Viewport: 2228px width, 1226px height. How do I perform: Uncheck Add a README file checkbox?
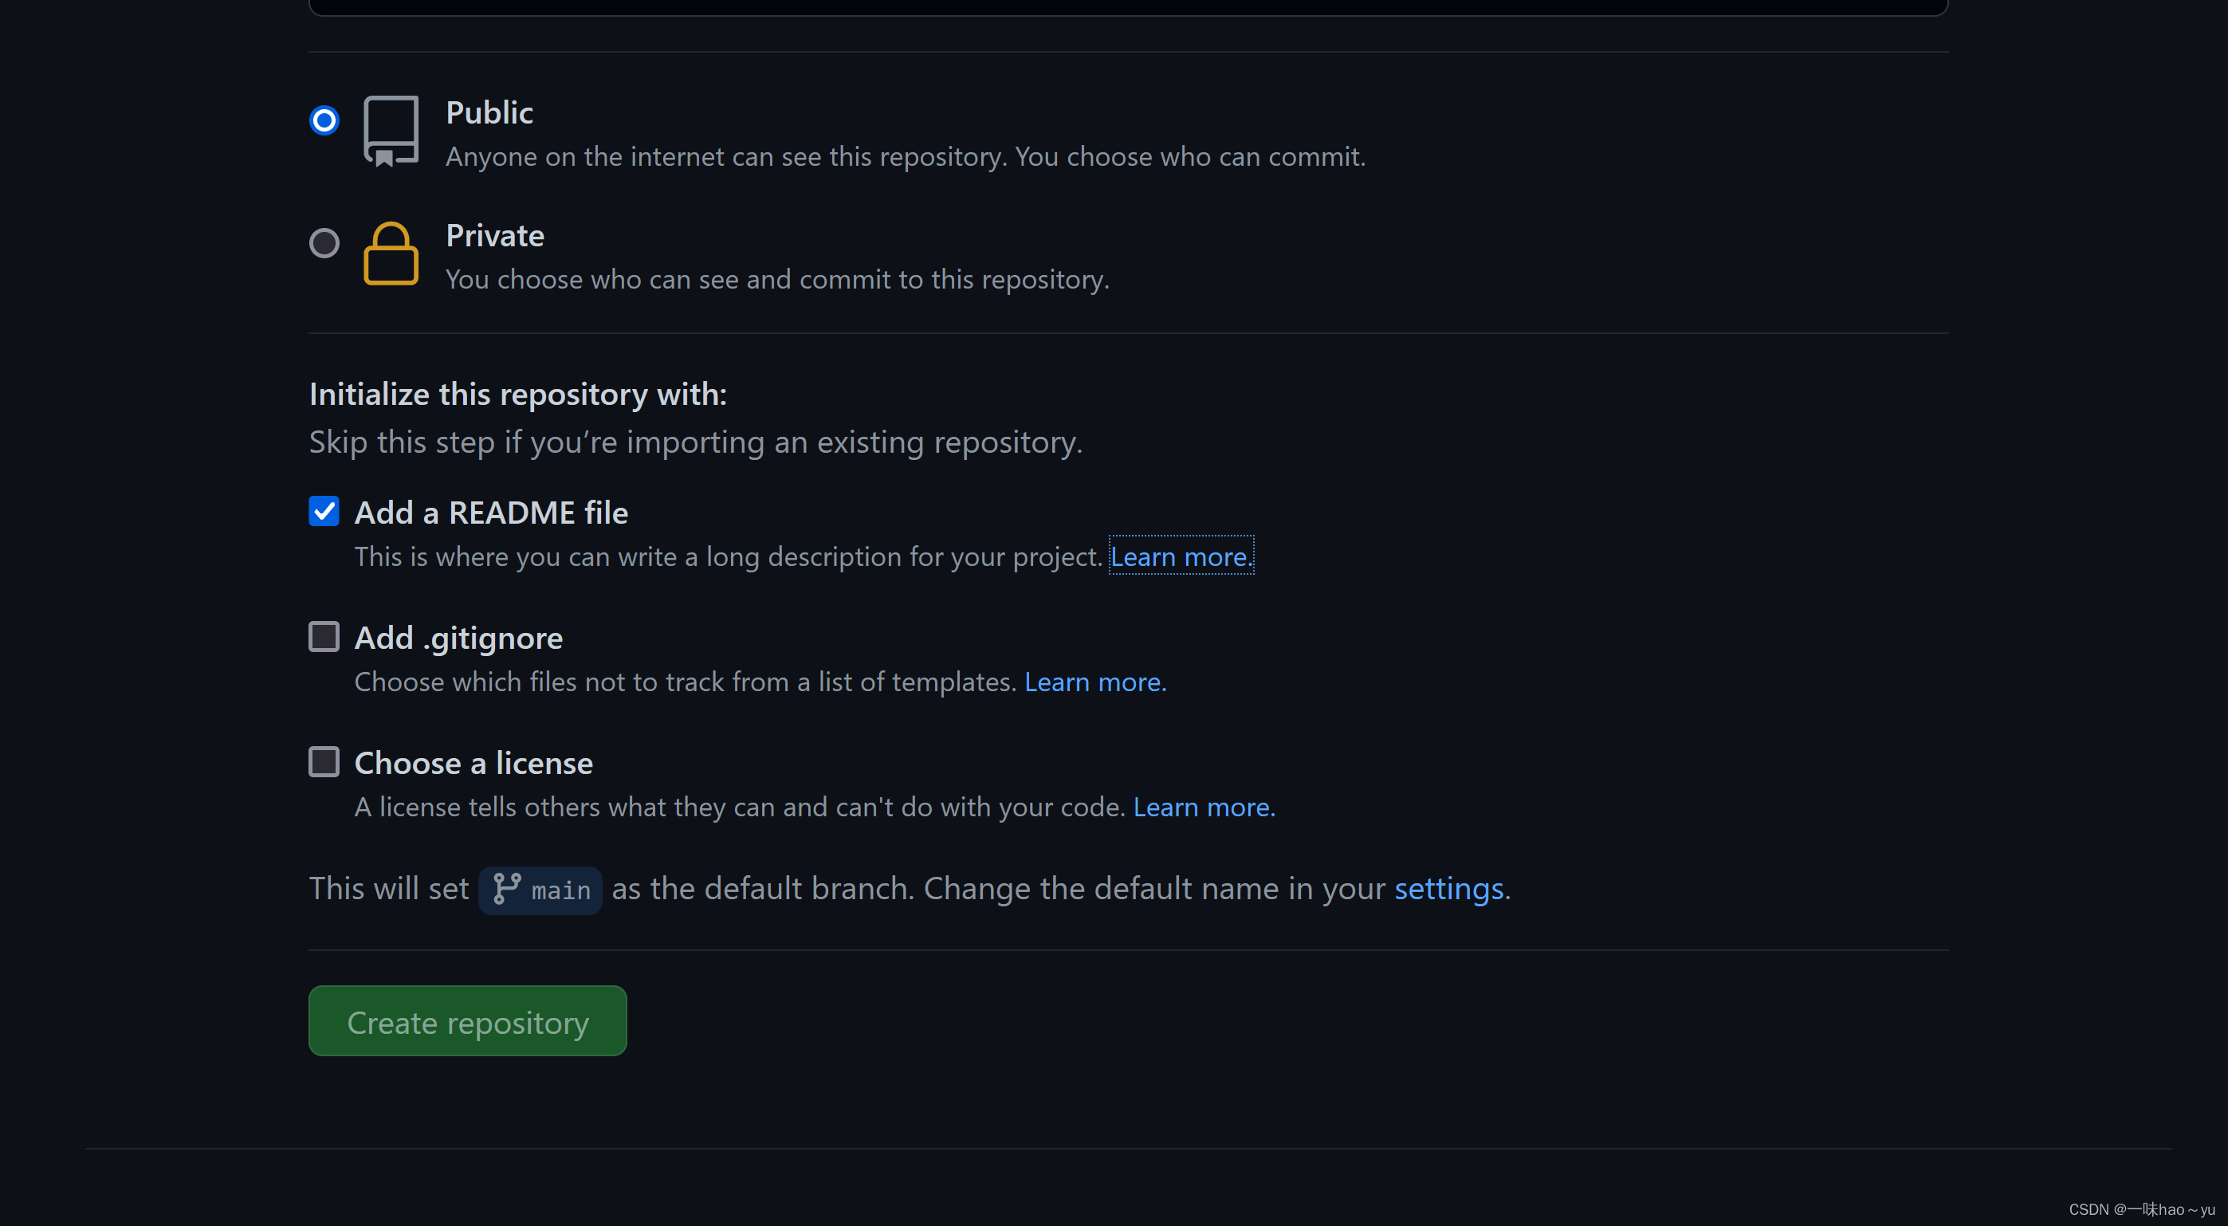(324, 511)
